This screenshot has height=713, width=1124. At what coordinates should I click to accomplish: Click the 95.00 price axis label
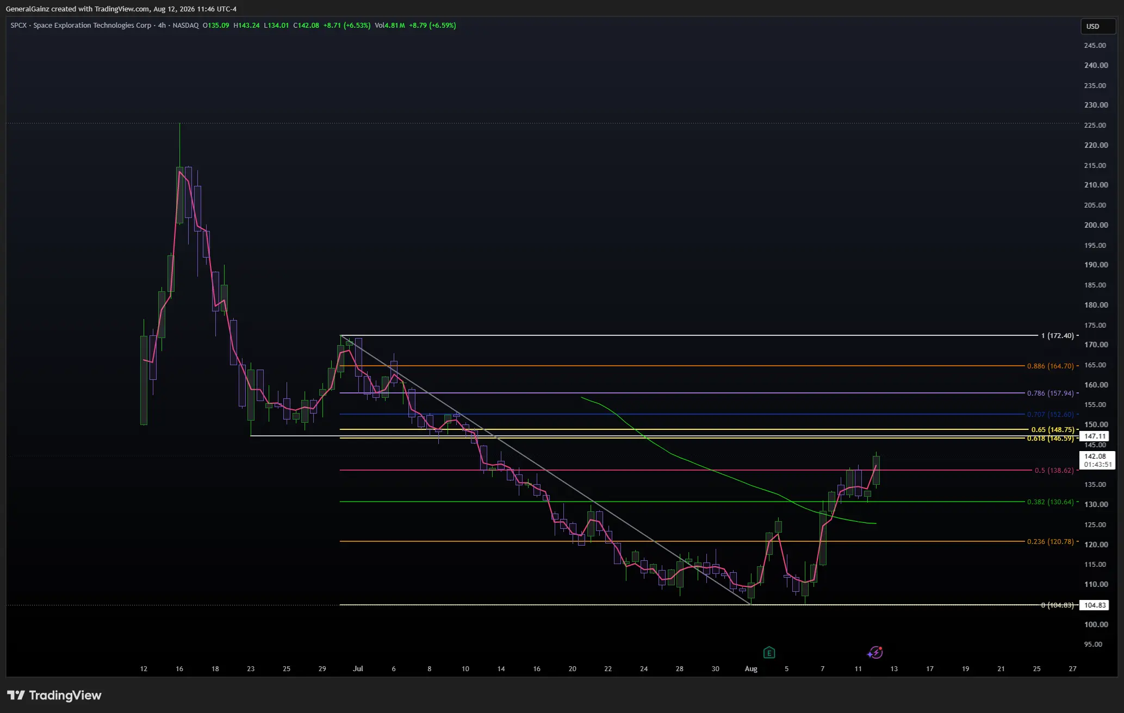pos(1093,645)
